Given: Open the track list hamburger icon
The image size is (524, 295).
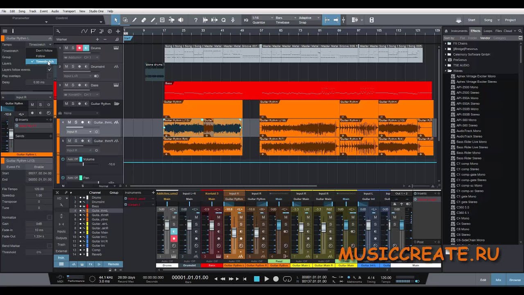Looking at the screenshot, I should pos(5,31).
